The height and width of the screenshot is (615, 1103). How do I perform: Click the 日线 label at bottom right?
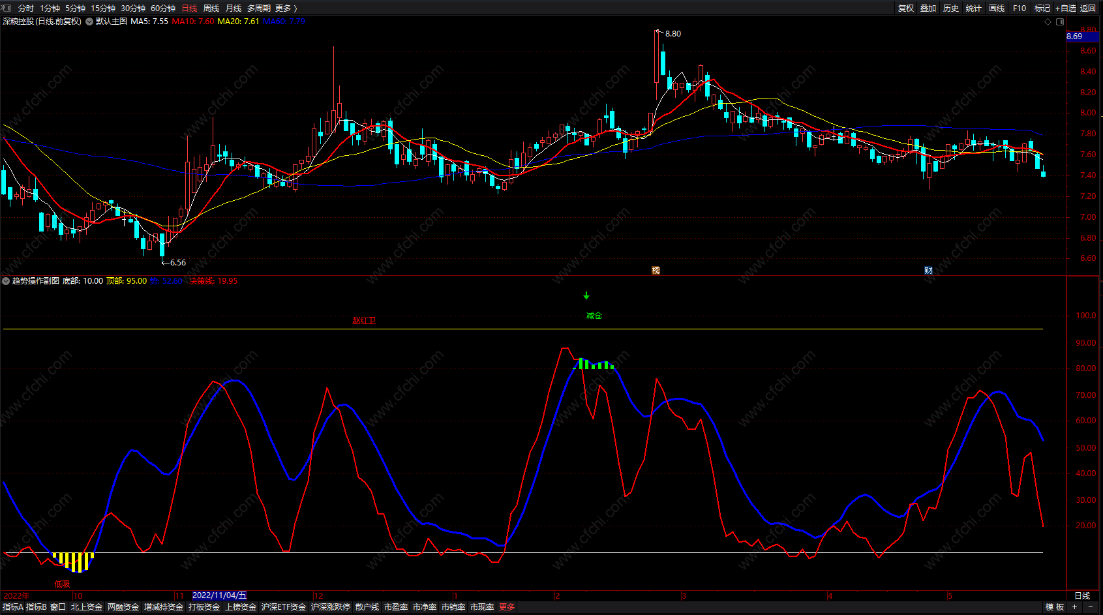[x=1082, y=595]
